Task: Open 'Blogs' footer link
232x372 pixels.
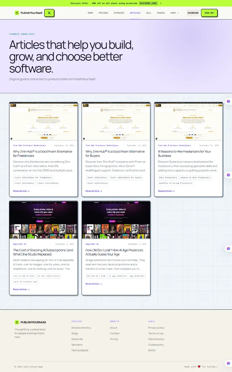Action: pyautogui.click(x=75, y=333)
